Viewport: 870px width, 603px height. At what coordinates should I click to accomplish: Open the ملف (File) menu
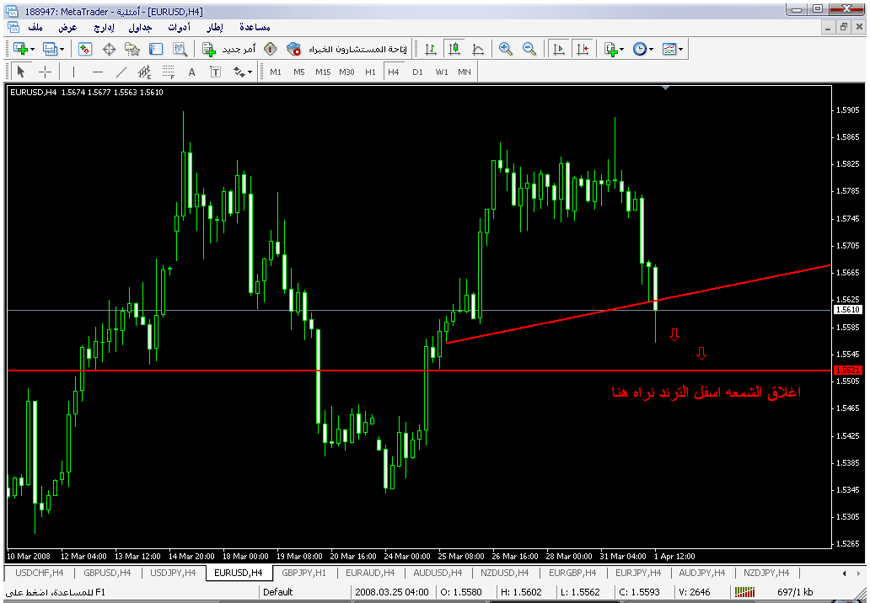tap(35, 27)
